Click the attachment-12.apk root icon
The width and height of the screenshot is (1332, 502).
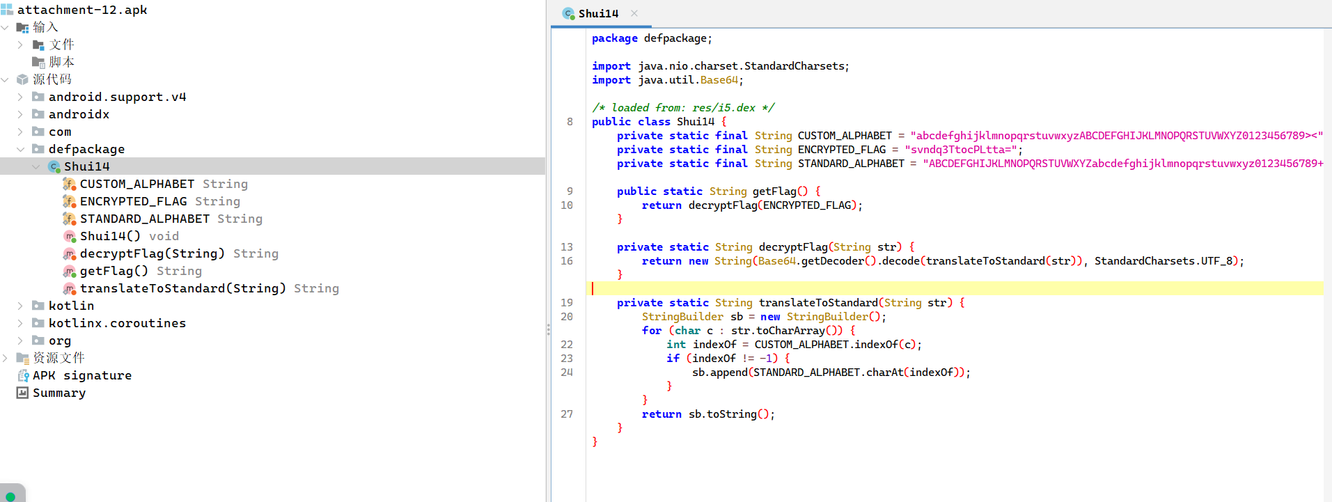point(7,10)
